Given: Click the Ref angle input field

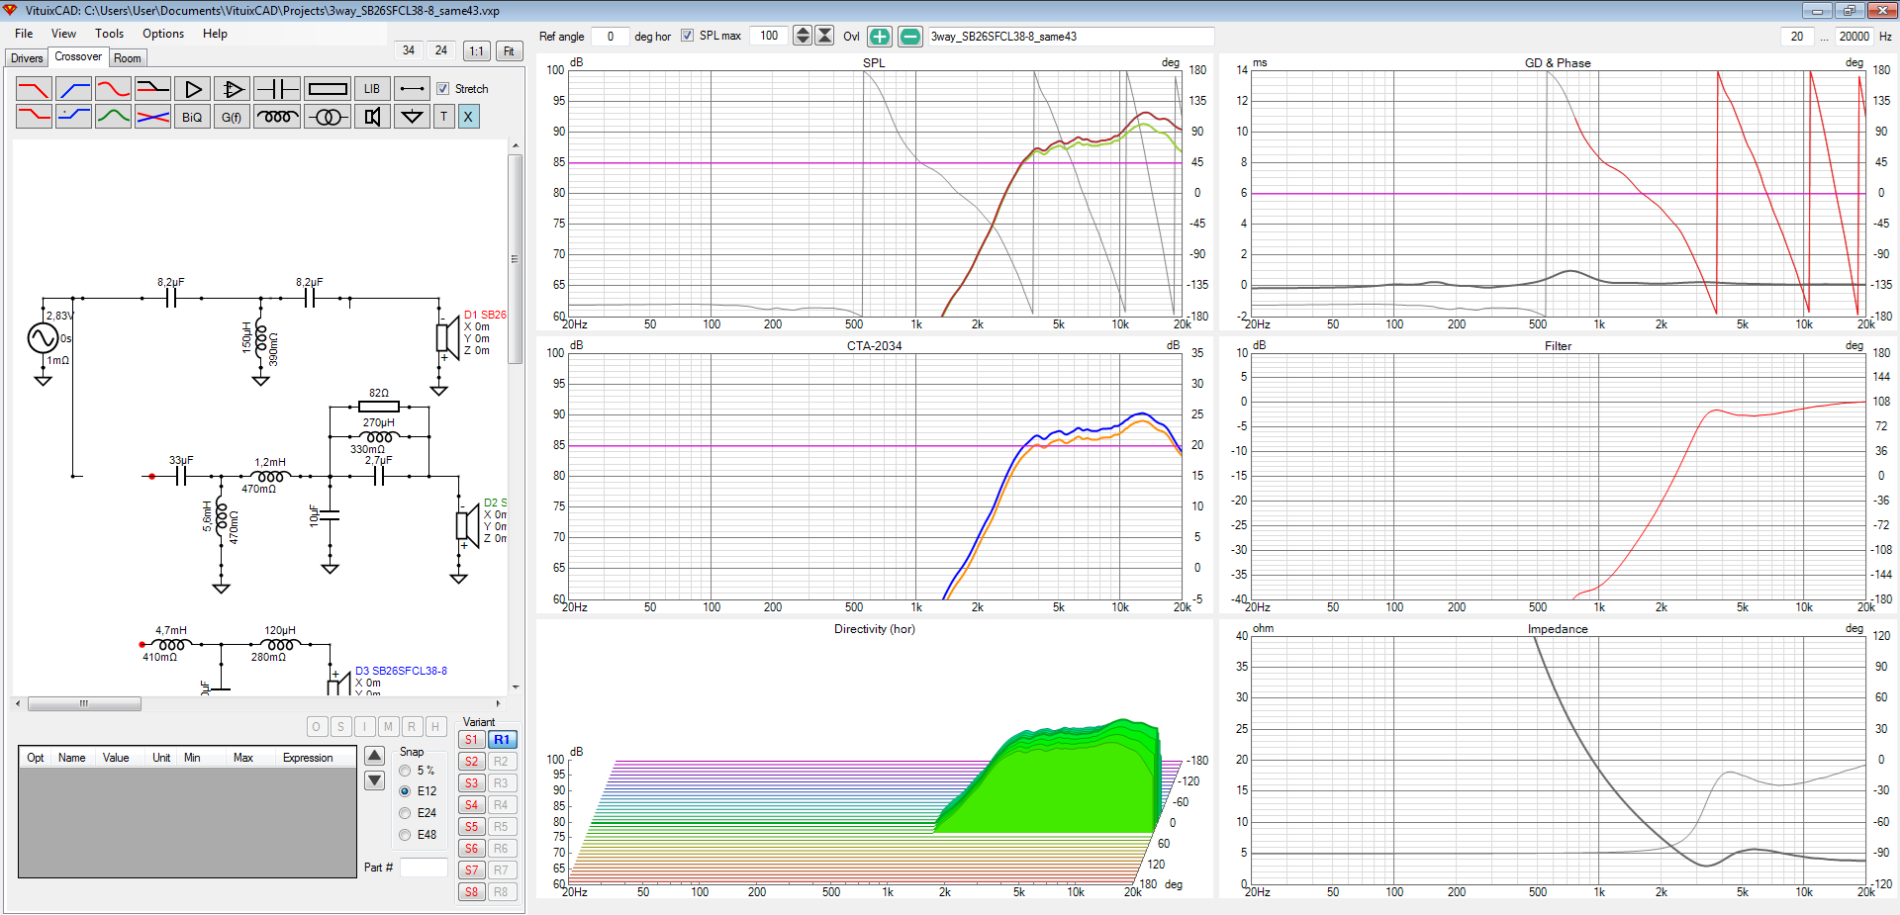Looking at the screenshot, I should click(x=611, y=37).
